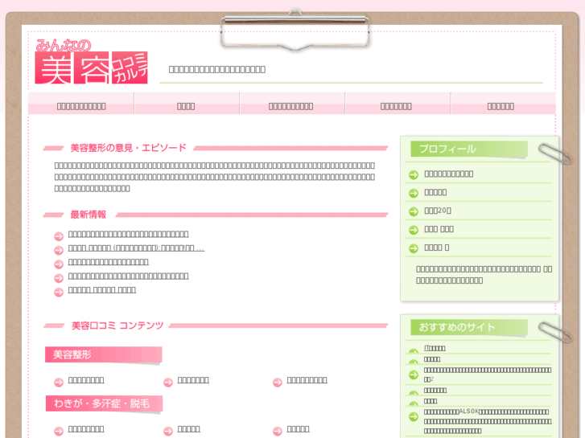Click the pink 美容整形 category label
585x438 pixels.
103,354
